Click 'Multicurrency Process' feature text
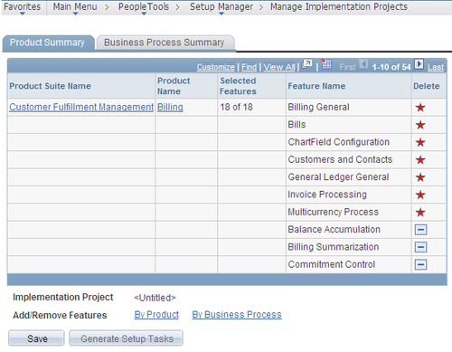 [334, 212]
